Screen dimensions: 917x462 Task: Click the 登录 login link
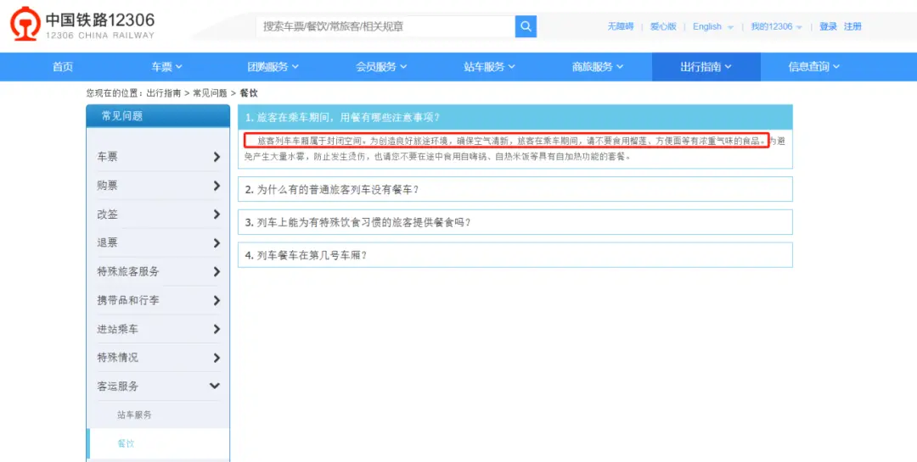click(828, 27)
